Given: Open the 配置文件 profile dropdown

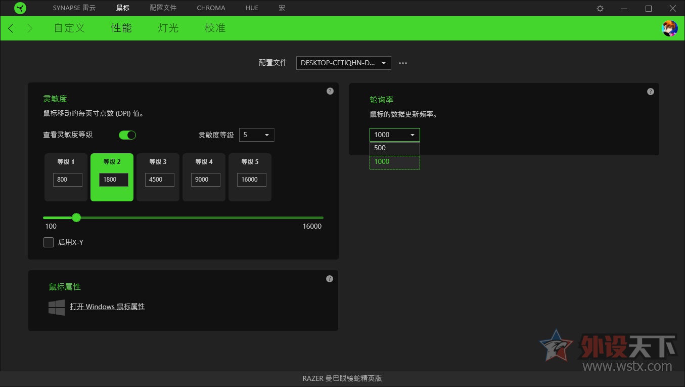Looking at the screenshot, I should click(343, 63).
